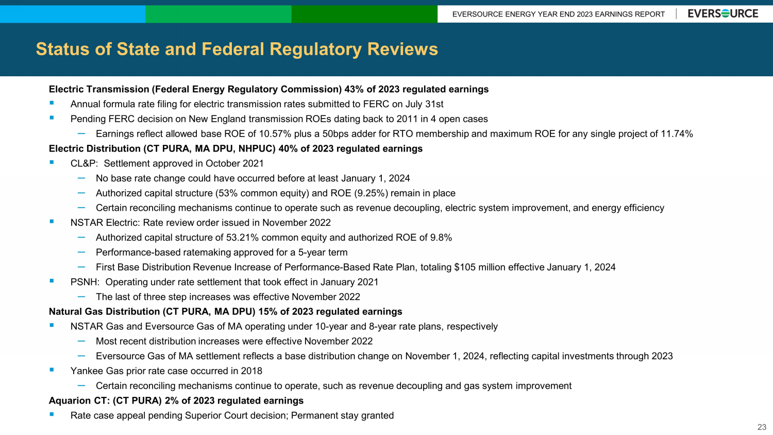Click the blue square bullet beside CL&P settlement
Image resolution: width=773 pixels, height=435 pixels.
pyautogui.click(x=52, y=162)
